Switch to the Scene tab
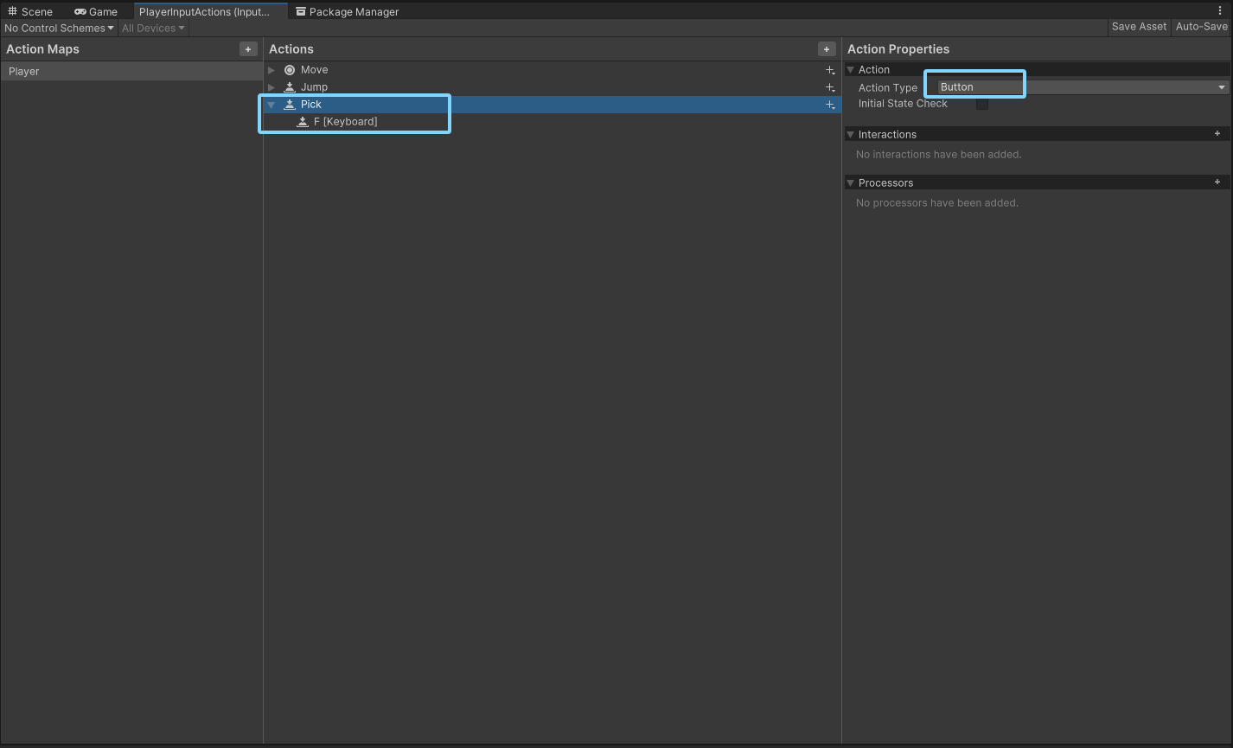Viewport: 1233px width, 748px height. point(30,12)
